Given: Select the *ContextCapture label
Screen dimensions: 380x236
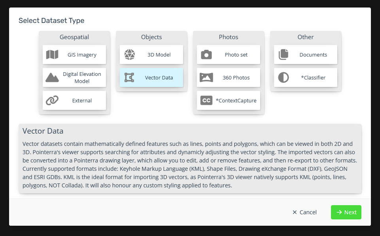Looking at the screenshot, I should 236,100.
